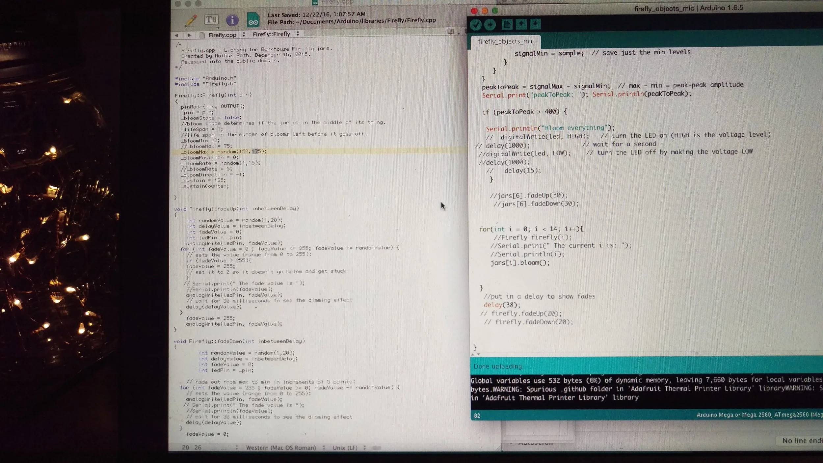Click the Global variables memory message in console
Viewport: 823px width, 463px height.
[x=647, y=380]
